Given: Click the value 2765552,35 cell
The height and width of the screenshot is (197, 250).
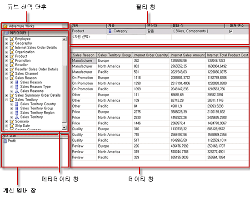Looking at the screenshot, I should click(187, 66).
